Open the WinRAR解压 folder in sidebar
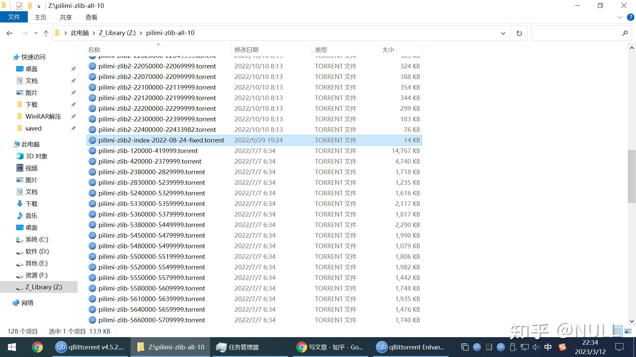This screenshot has height=357, width=636. [43, 116]
